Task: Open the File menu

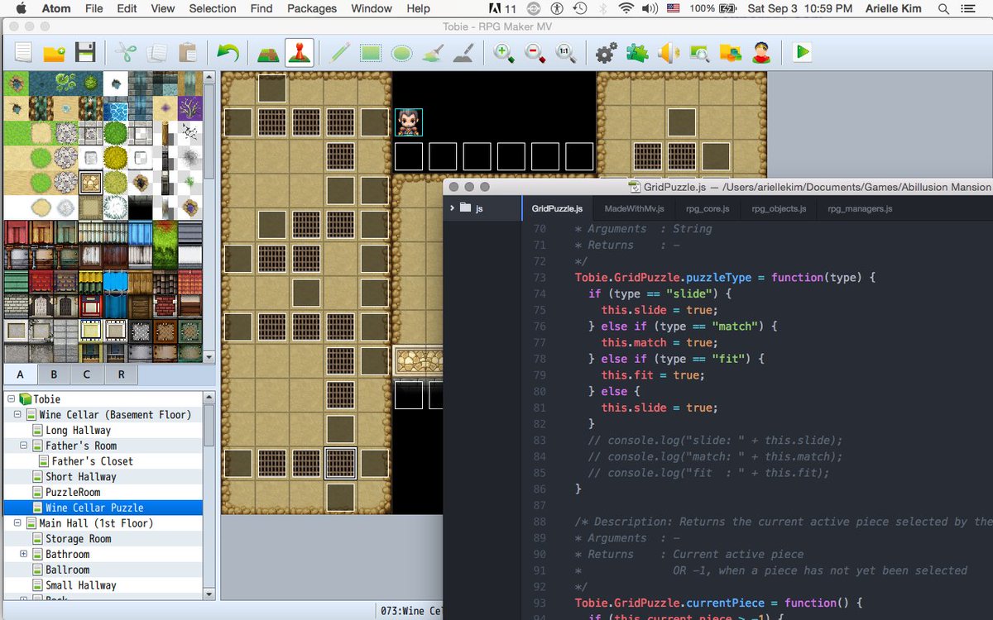Action: [94, 8]
